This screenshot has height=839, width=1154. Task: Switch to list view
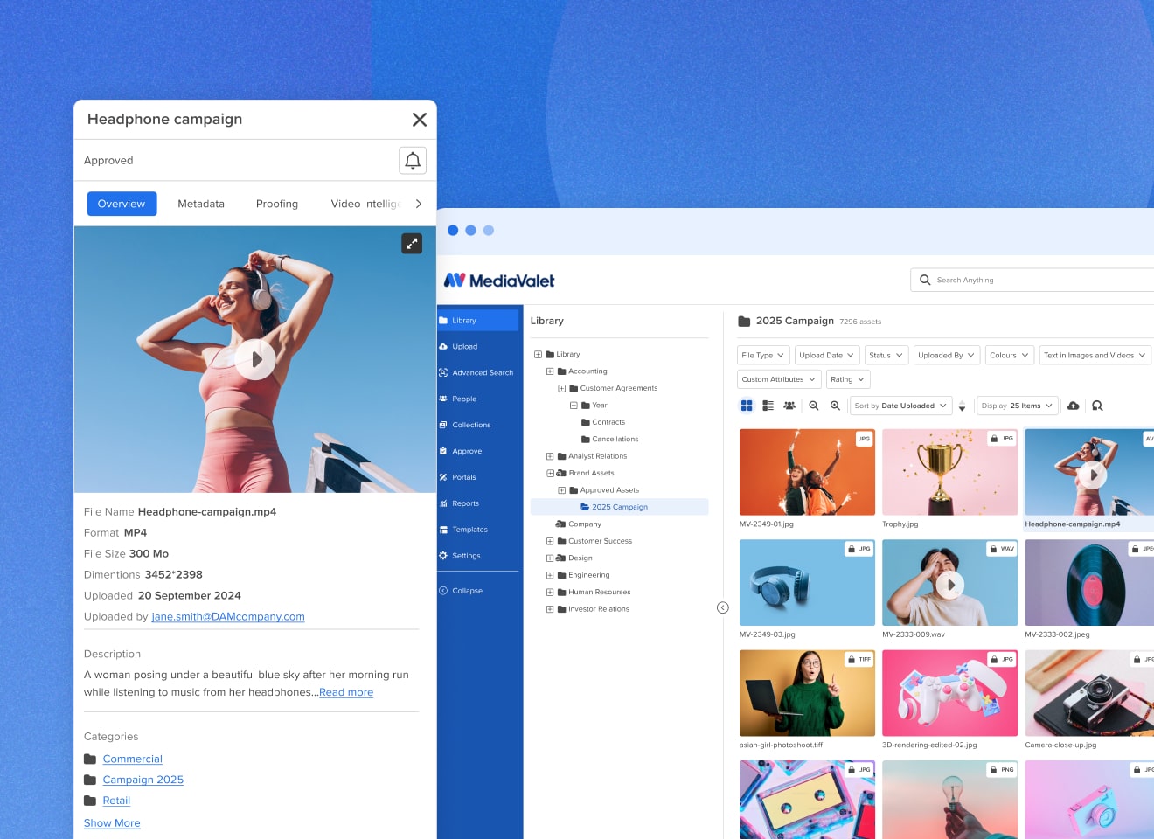coord(768,406)
